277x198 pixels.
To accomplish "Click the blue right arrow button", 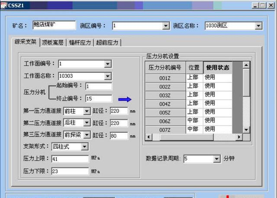I will pos(125,99).
